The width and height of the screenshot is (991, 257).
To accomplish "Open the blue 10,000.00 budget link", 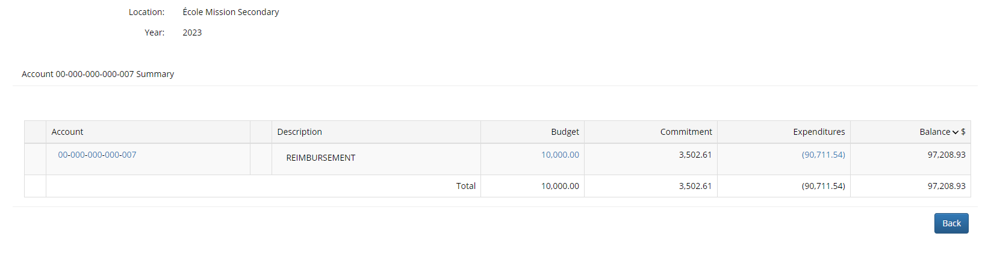I will point(560,155).
